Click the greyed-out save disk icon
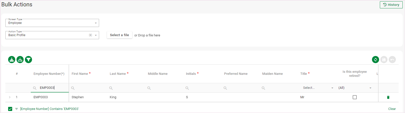The width and height of the screenshot is (405, 113). tap(384, 60)
